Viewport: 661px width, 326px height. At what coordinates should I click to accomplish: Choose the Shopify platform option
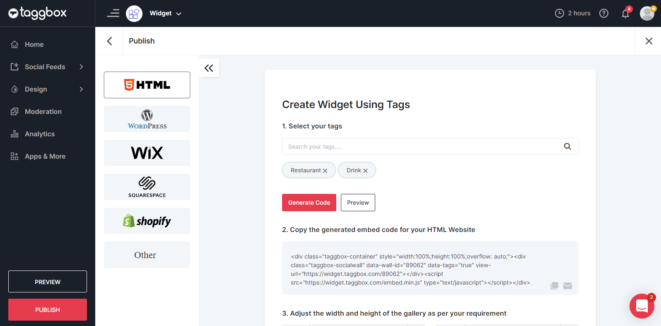147,221
